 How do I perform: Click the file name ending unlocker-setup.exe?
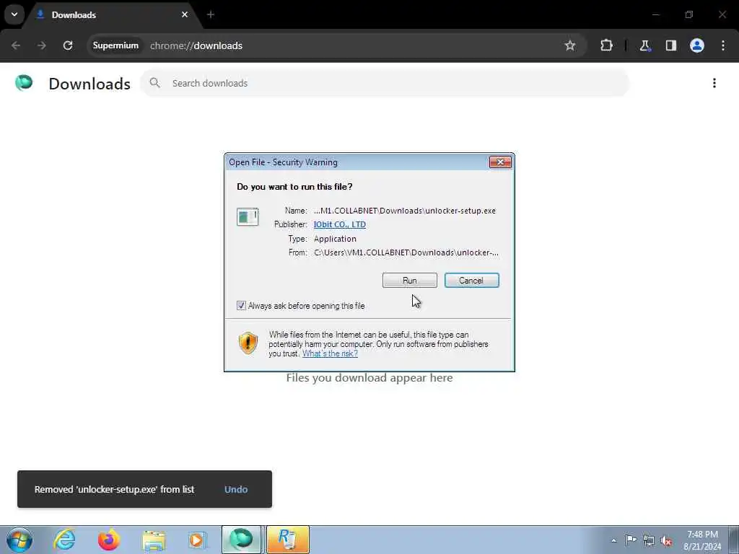click(405, 211)
